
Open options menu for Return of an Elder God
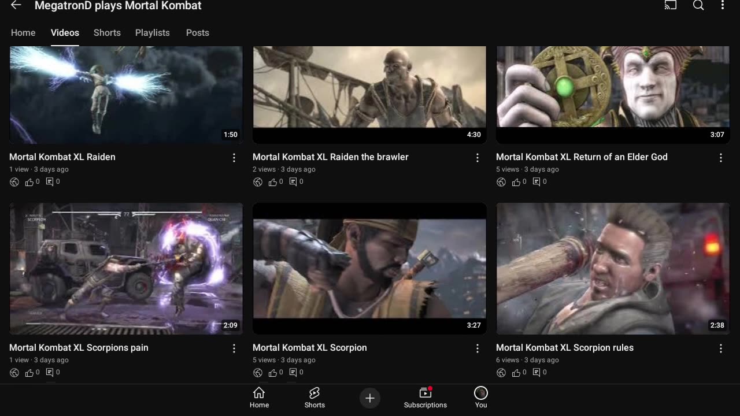(x=721, y=158)
